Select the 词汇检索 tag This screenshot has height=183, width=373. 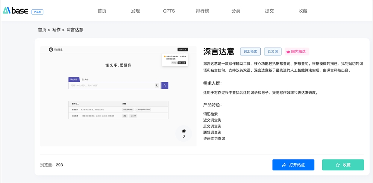250,52
